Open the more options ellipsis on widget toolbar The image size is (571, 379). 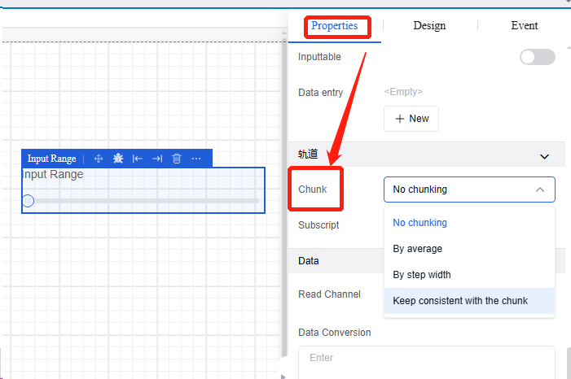[196, 159]
